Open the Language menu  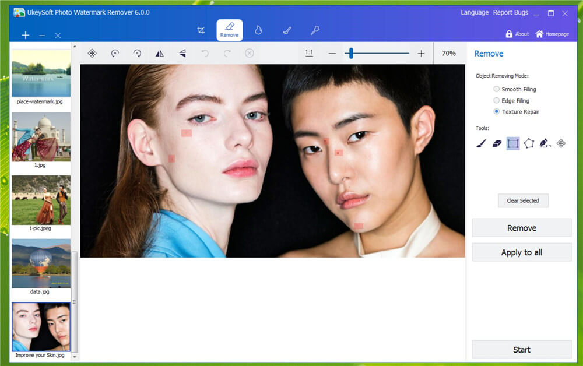tap(474, 12)
